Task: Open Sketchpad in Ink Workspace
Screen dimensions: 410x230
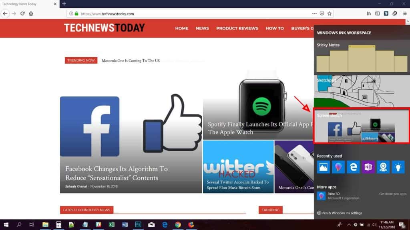Action: point(362,91)
